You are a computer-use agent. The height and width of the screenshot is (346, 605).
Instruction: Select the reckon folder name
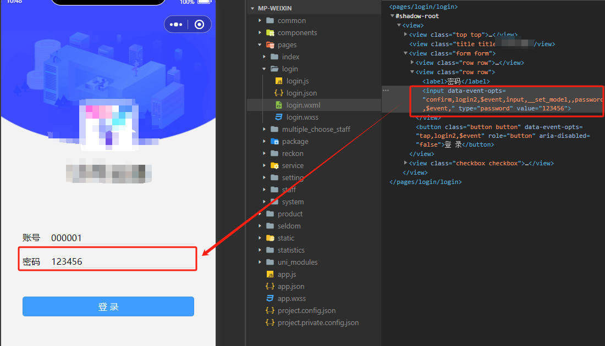[x=293, y=153]
